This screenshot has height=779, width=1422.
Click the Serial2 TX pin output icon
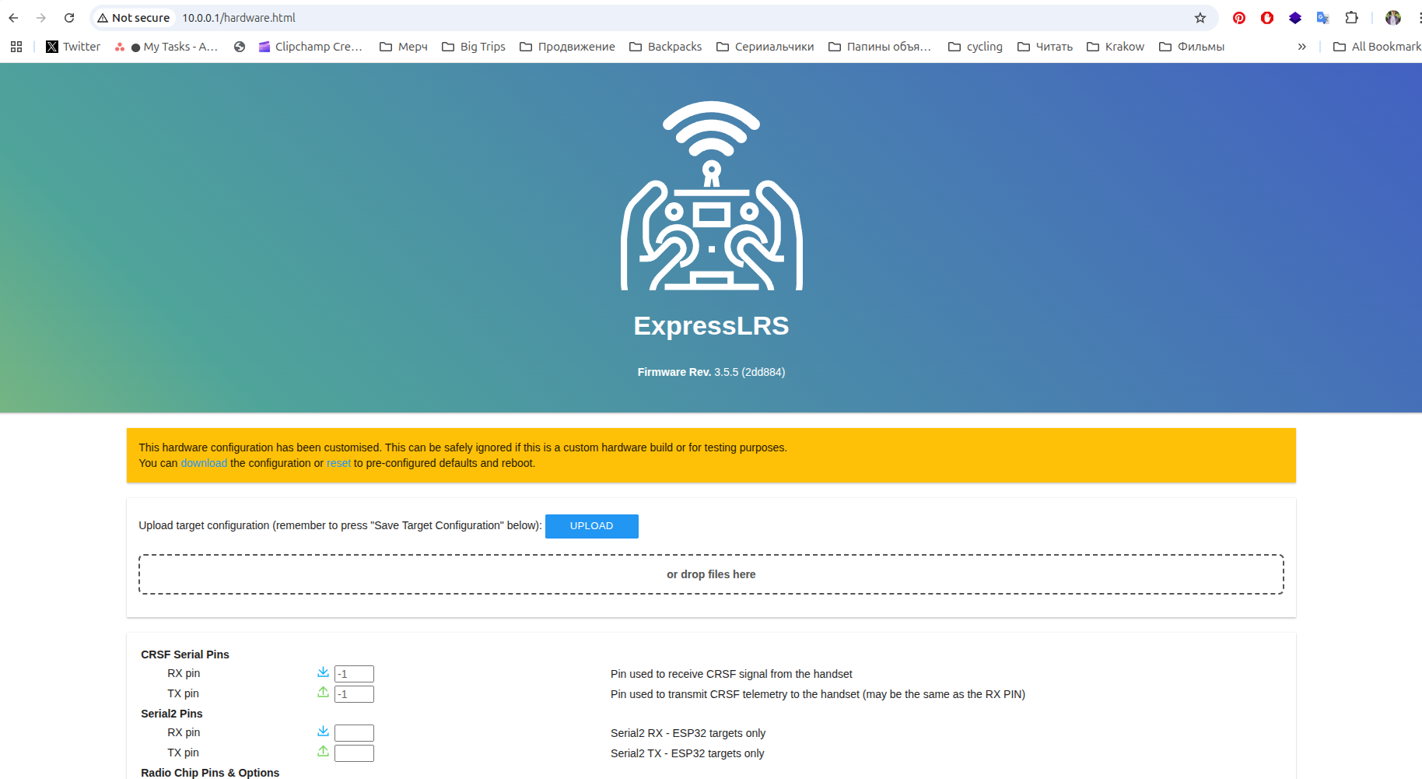coord(323,752)
